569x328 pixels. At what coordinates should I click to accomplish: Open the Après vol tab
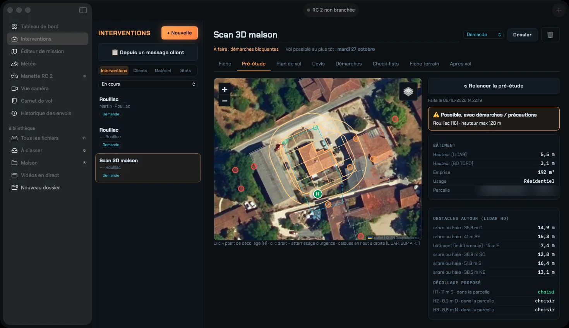point(461,64)
